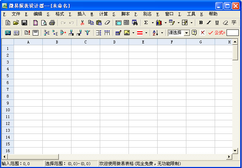Image resolution: width=242 pixels, height=168 pixels.
Task: Expand the chart type dropdown arrow
Action: (166, 23)
